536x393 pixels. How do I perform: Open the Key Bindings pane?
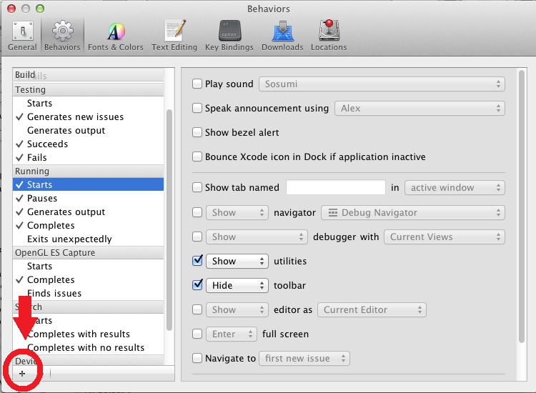pos(229,36)
